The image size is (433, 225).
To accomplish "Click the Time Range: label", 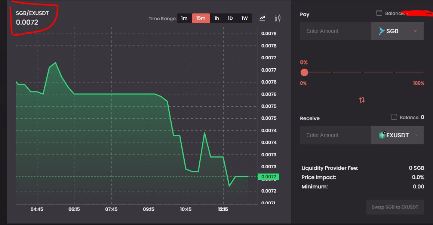I will [162, 19].
